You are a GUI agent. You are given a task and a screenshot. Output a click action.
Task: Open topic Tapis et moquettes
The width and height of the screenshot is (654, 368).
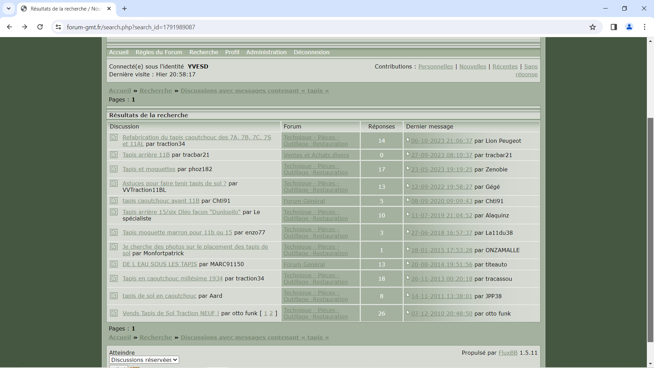pyautogui.click(x=149, y=169)
